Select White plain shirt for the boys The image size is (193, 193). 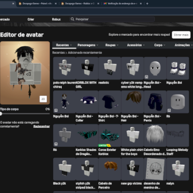(x=132, y=136)
